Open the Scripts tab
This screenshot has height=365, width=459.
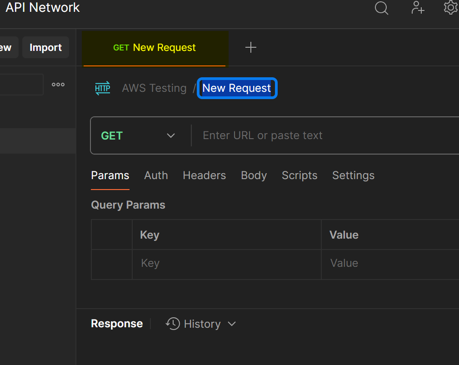tap(299, 175)
